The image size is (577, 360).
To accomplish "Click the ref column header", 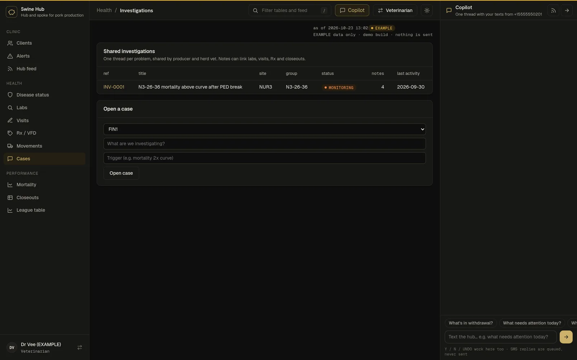I will coord(106,73).
